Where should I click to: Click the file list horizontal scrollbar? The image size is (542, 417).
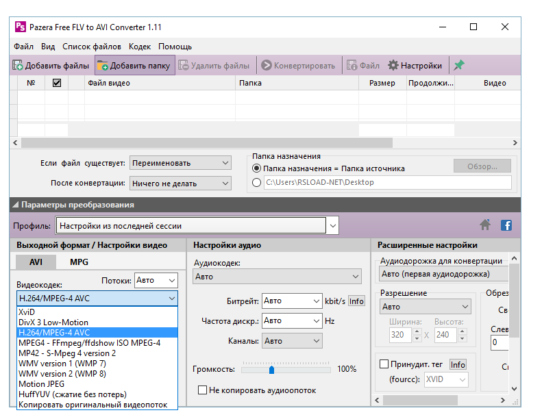click(207, 142)
